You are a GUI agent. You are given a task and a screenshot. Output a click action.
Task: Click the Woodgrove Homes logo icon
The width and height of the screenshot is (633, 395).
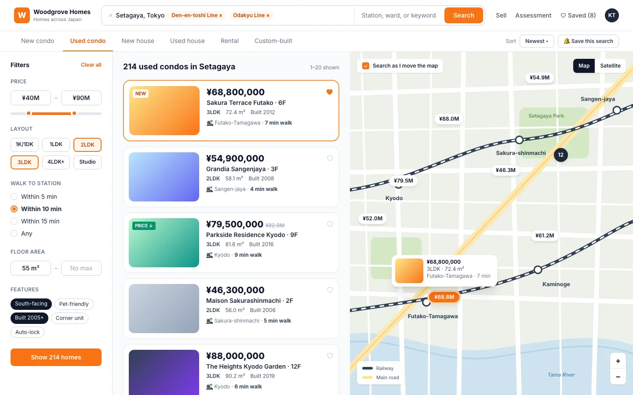pos(22,15)
